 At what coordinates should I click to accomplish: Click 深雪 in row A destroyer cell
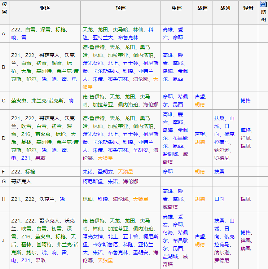click(45, 30)
